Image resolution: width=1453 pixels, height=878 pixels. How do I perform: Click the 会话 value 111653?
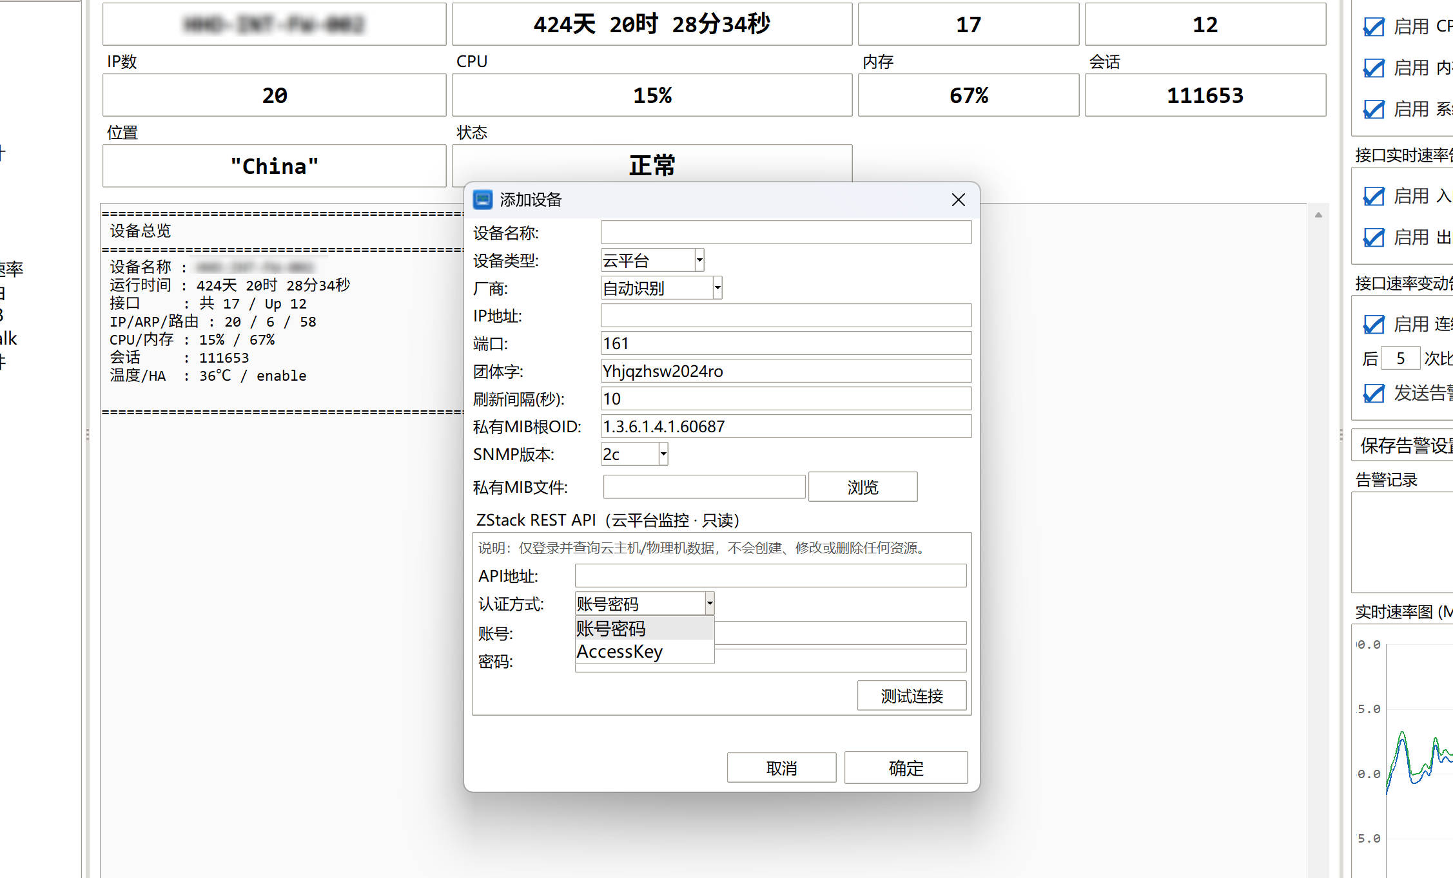pyautogui.click(x=1205, y=95)
